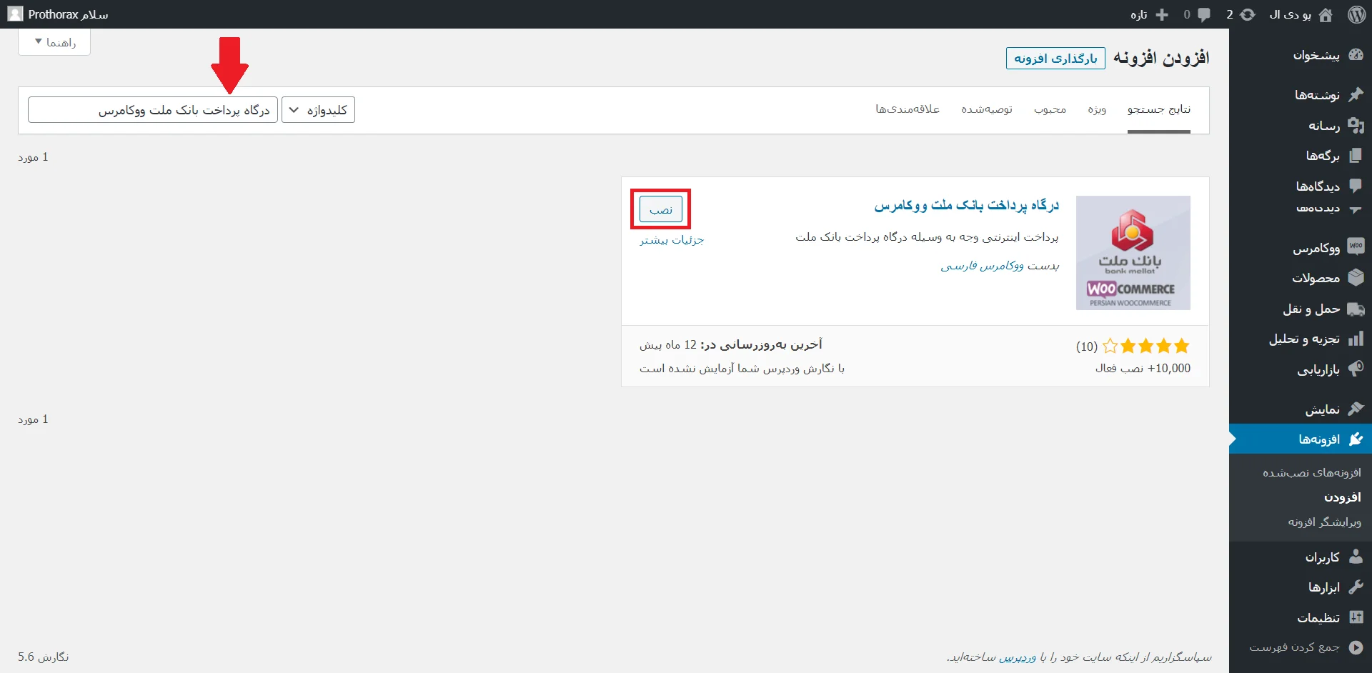Open جزئیات بیشتر plugin details link
Viewport: 1372px width, 673px height.
[670, 240]
